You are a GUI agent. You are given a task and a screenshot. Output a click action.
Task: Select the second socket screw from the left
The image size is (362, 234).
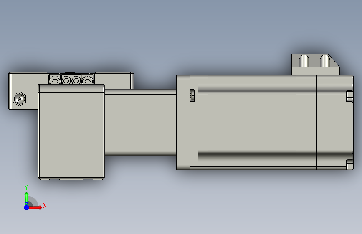(66, 80)
